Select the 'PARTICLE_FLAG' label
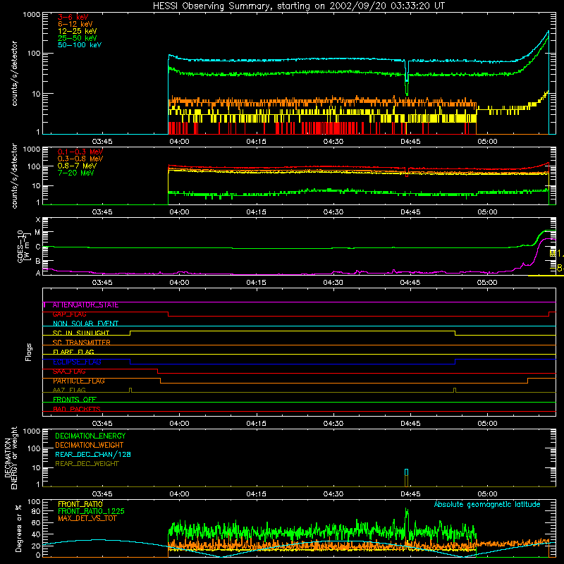 click(x=79, y=381)
